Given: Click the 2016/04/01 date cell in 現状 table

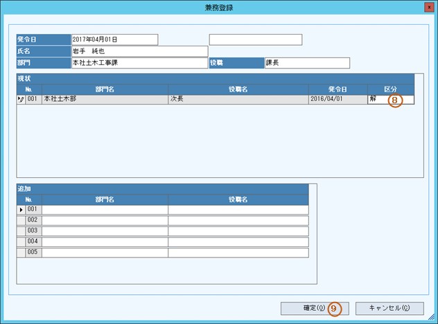Looking at the screenshot, I should pos(338,100).
